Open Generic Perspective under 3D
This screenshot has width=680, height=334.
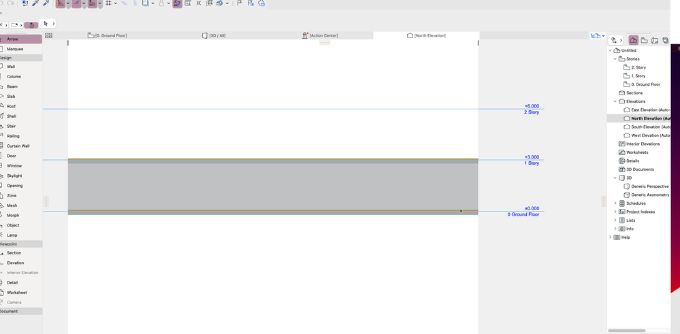(x=646, y=186)
